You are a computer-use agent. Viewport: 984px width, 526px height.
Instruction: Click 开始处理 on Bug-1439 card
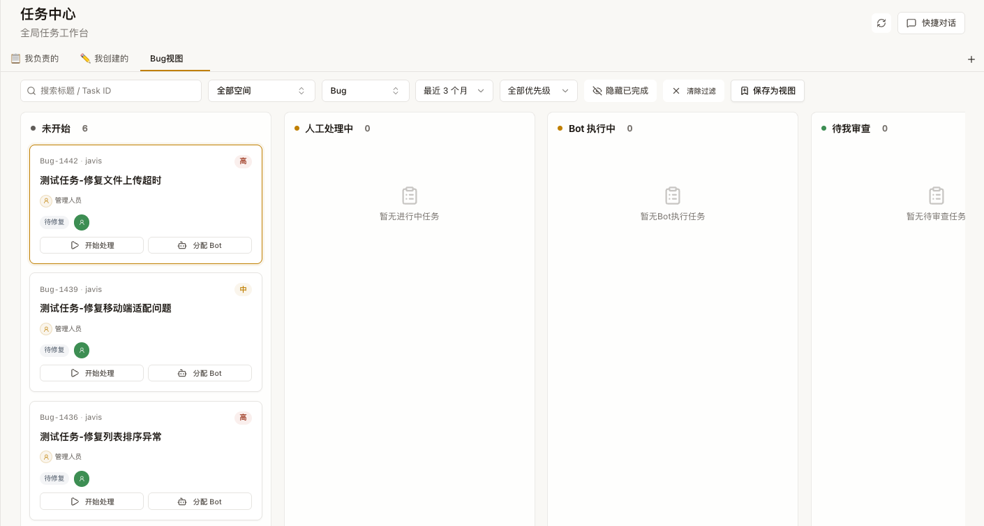coord(91,373)
